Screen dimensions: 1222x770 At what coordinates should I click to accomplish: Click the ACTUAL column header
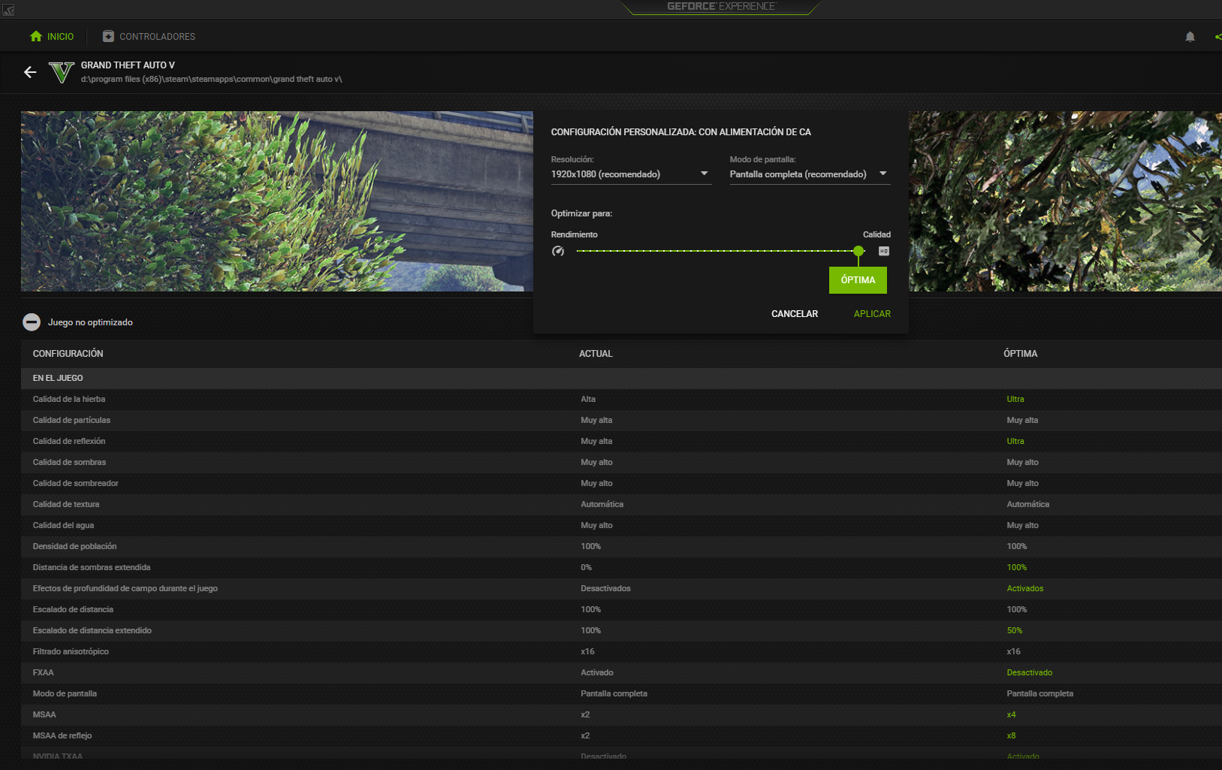[x=596, y=354]
